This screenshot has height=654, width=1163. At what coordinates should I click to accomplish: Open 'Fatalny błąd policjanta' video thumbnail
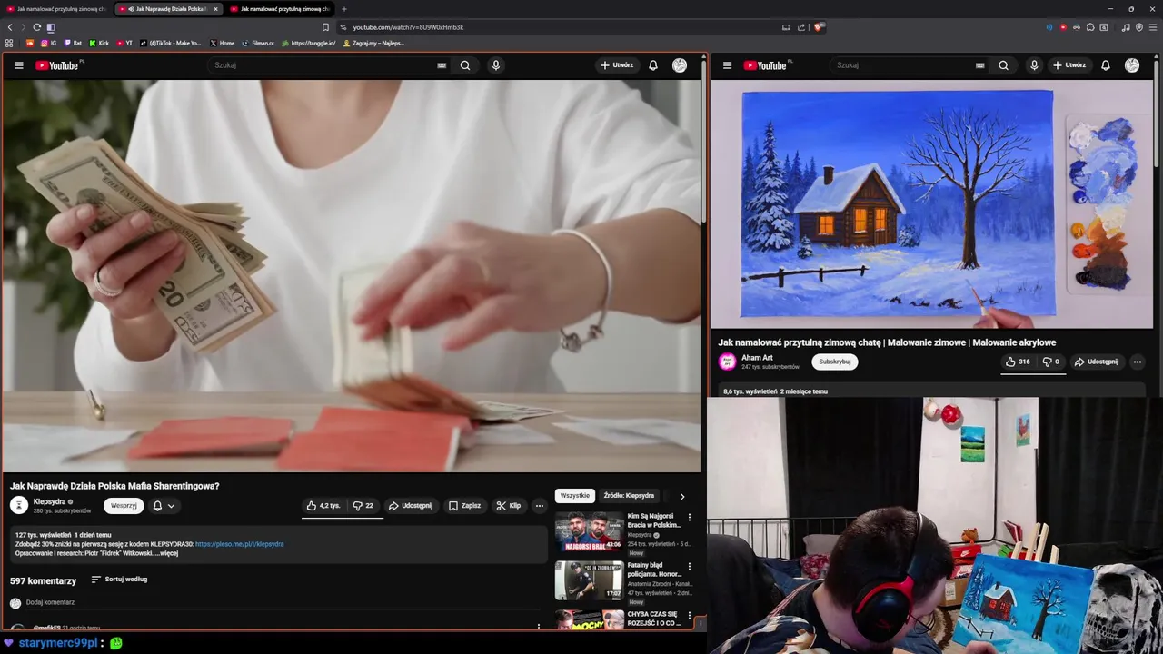(x=589, y=580)
